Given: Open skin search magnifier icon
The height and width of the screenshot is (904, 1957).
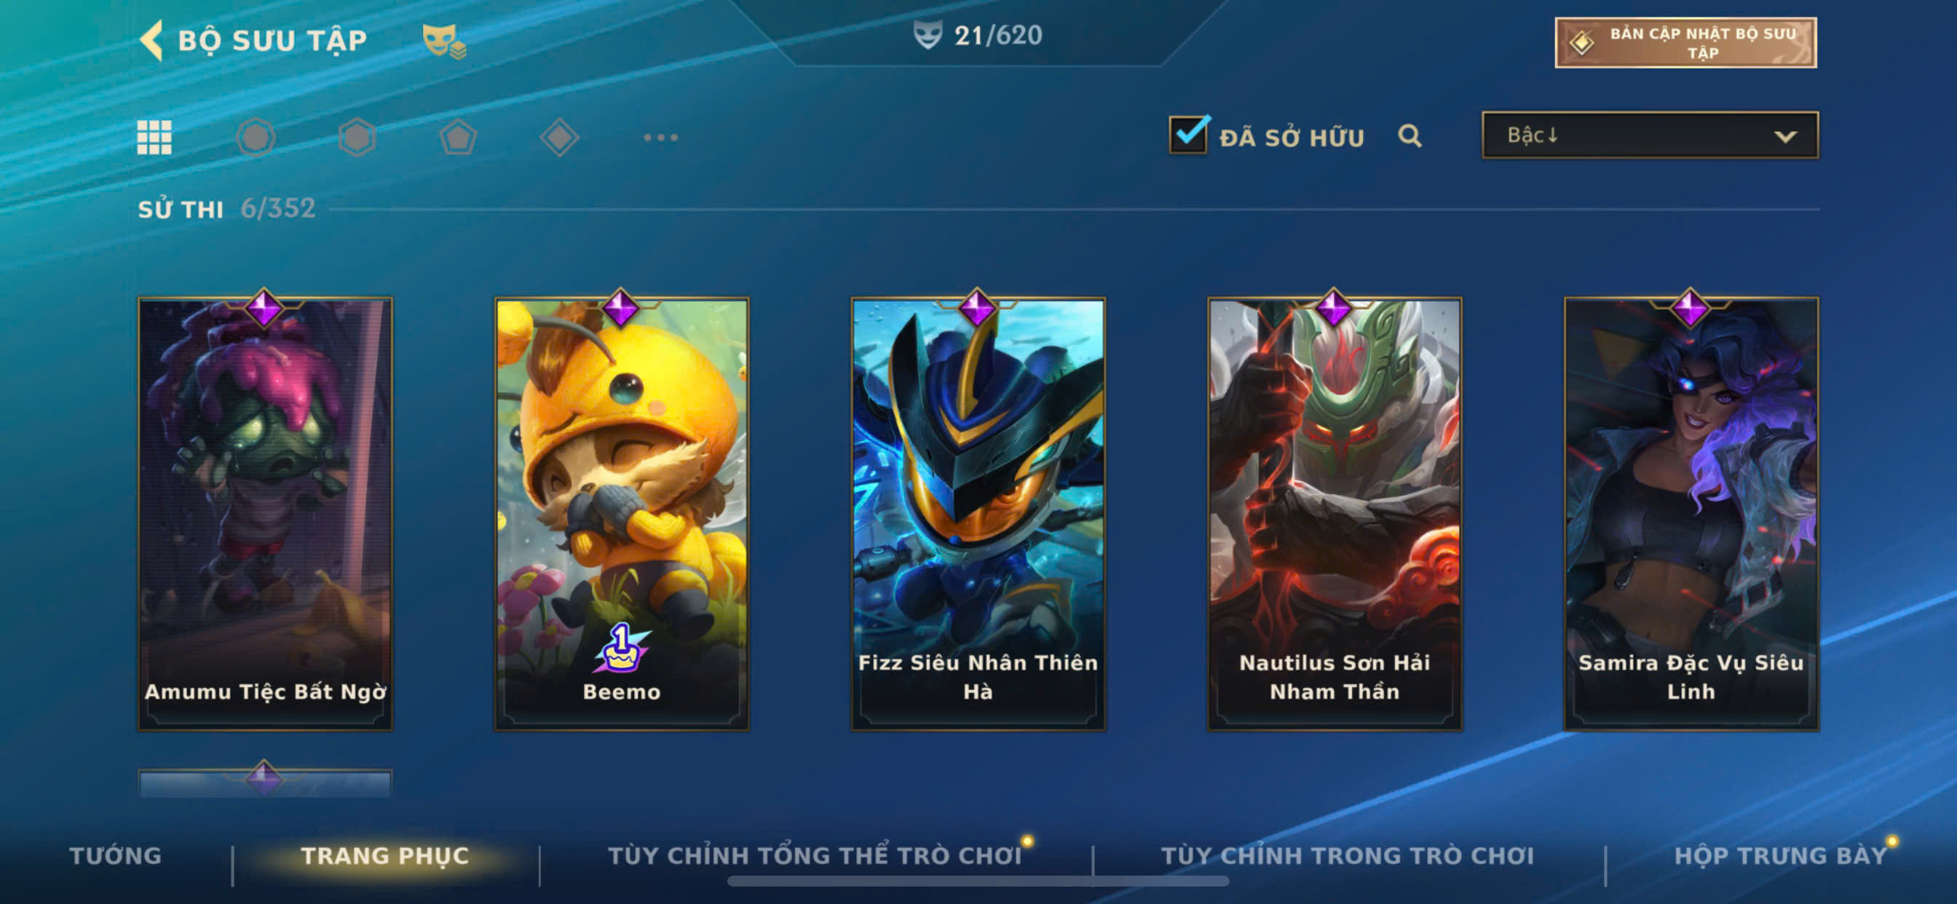Looking at the screenshot, I should tap(1410, 136).
